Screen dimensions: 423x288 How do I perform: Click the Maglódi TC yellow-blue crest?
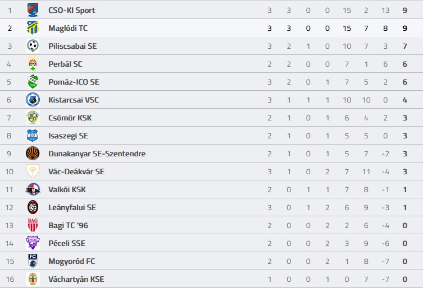pyautogui.click(x=33, y=27)
